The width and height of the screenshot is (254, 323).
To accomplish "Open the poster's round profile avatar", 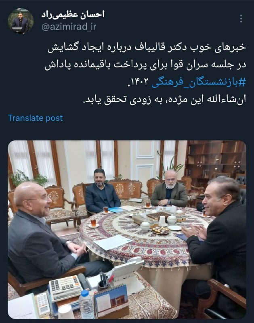I will [21, 21].
